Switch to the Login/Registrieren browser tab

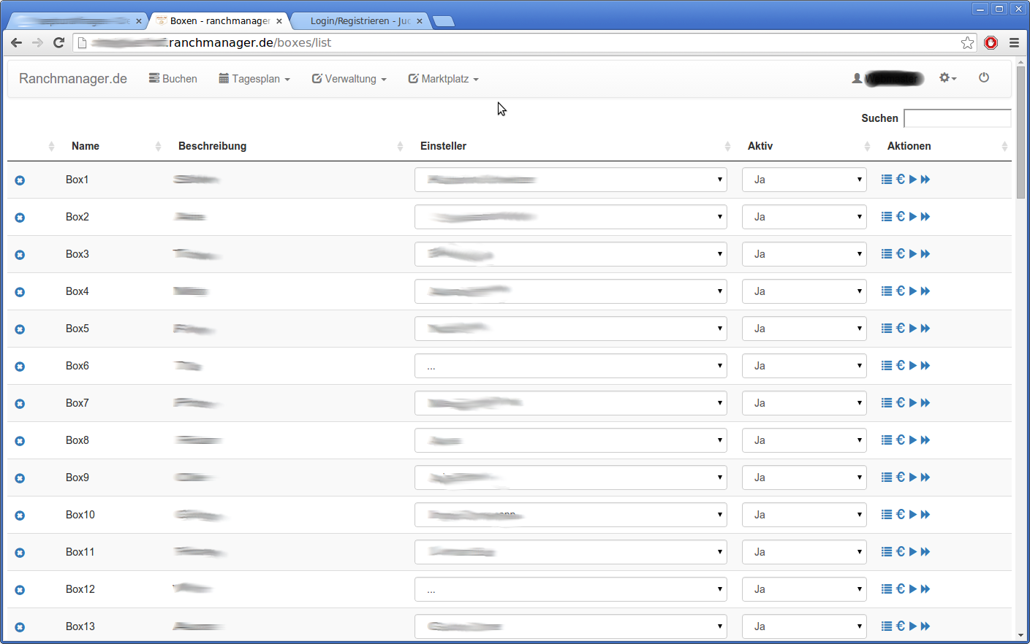(360, 21)
